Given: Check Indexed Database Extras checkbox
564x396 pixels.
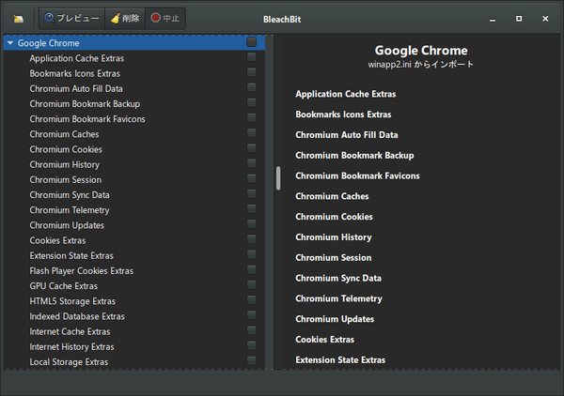Looking at the screenshot, I should pos(251,315).
